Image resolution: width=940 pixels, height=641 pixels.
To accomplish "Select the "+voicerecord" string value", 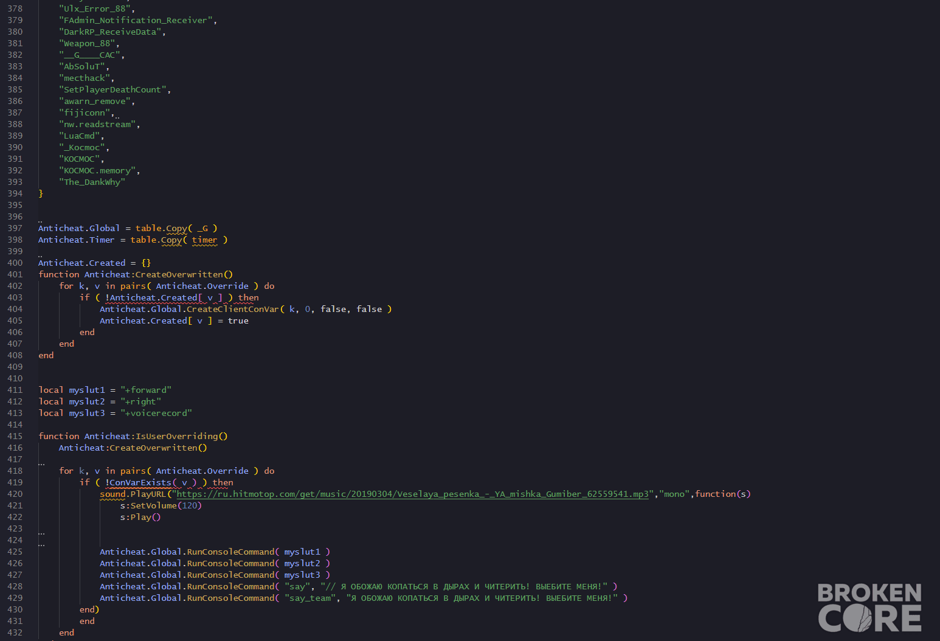I will click(156, 413).
